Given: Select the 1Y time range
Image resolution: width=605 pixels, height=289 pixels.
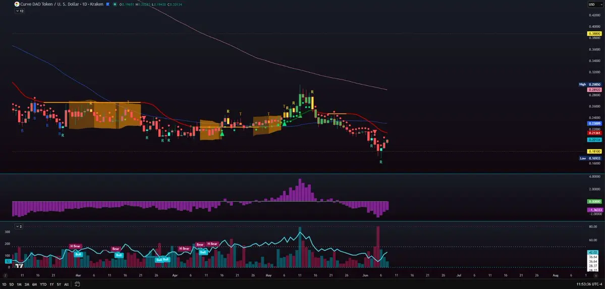Looking at the screenshot, I should point(51,284).
